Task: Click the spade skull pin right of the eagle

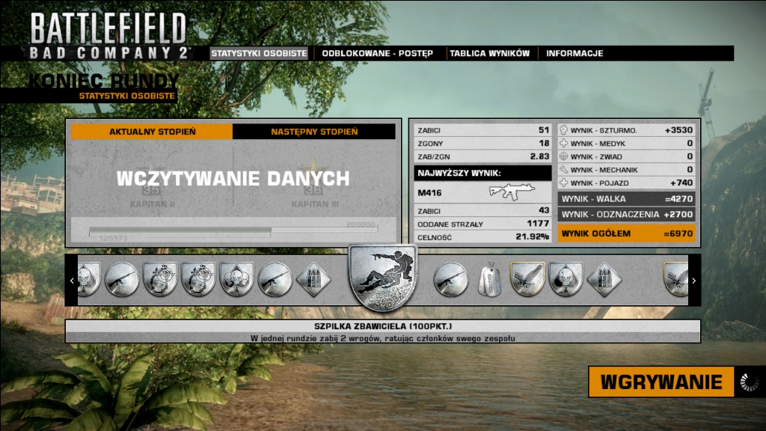Action: click(x=566, y=279)
